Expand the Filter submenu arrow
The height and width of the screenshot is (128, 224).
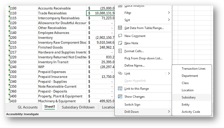tap(169, 13)
